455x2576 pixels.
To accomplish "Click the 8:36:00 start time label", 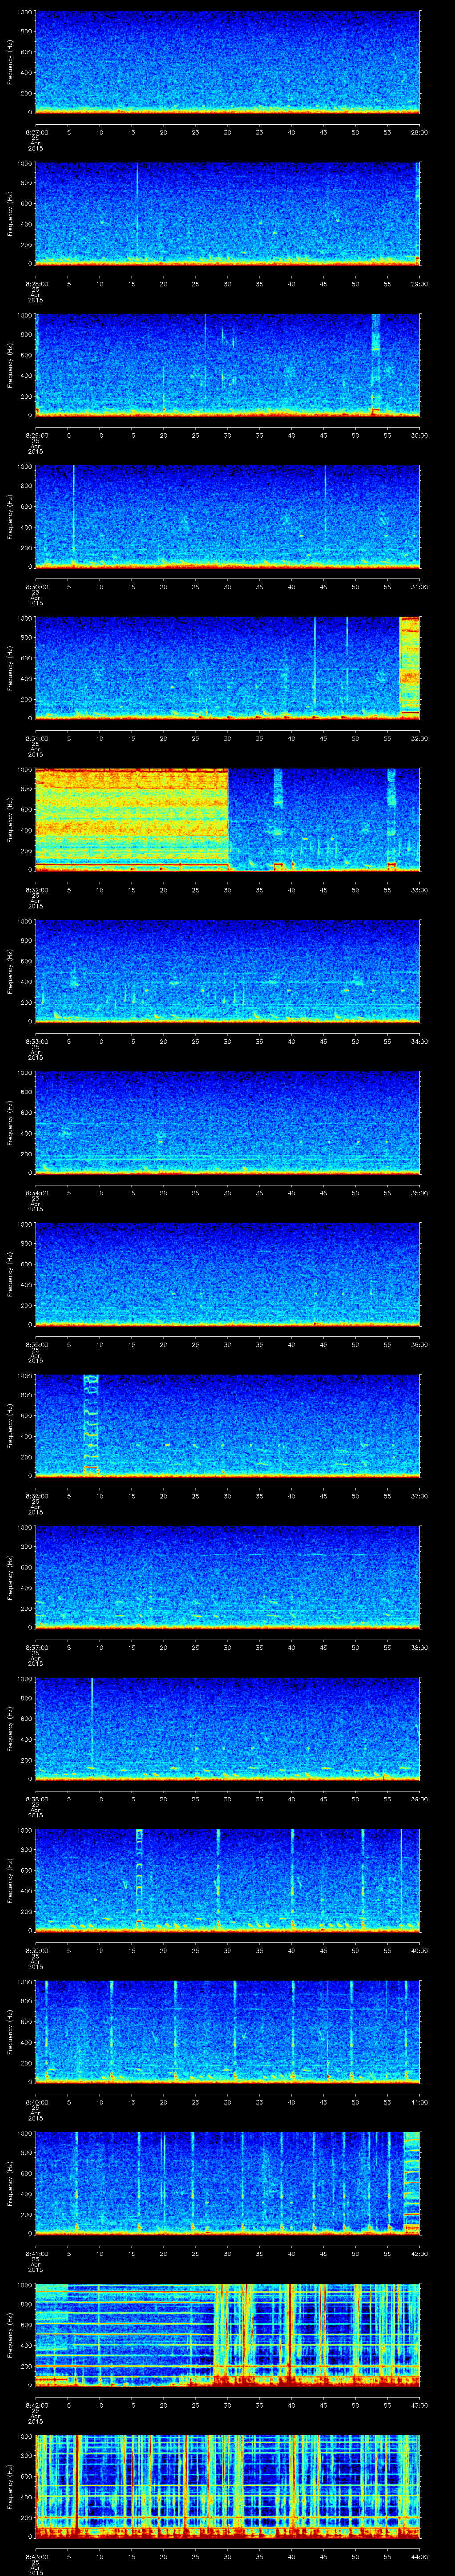I will (36, 1496).
